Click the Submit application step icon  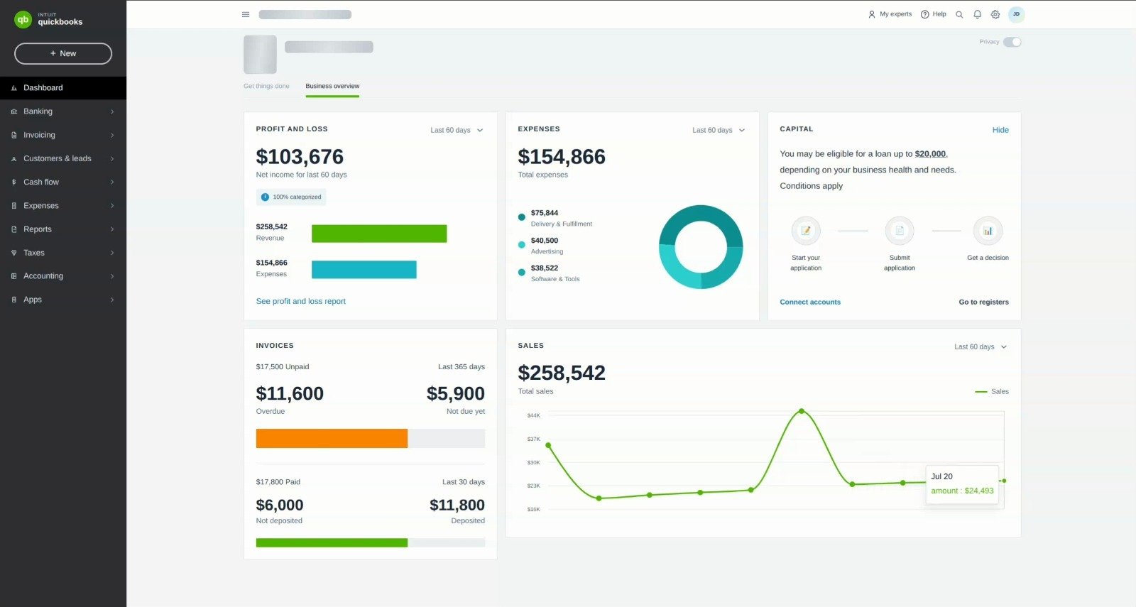(x=900, y=230)
